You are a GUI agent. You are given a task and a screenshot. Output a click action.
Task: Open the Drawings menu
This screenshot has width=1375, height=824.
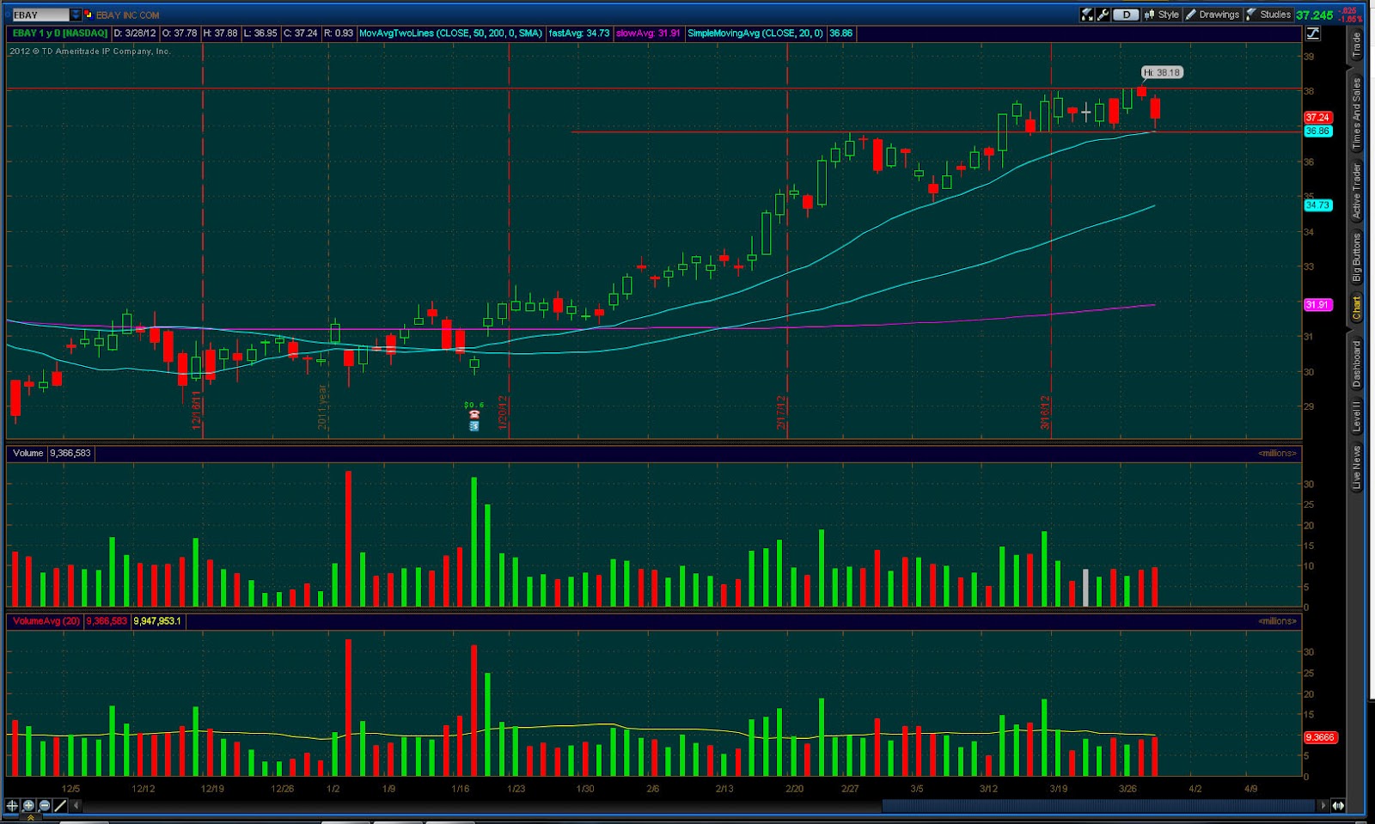point(1213,15)
